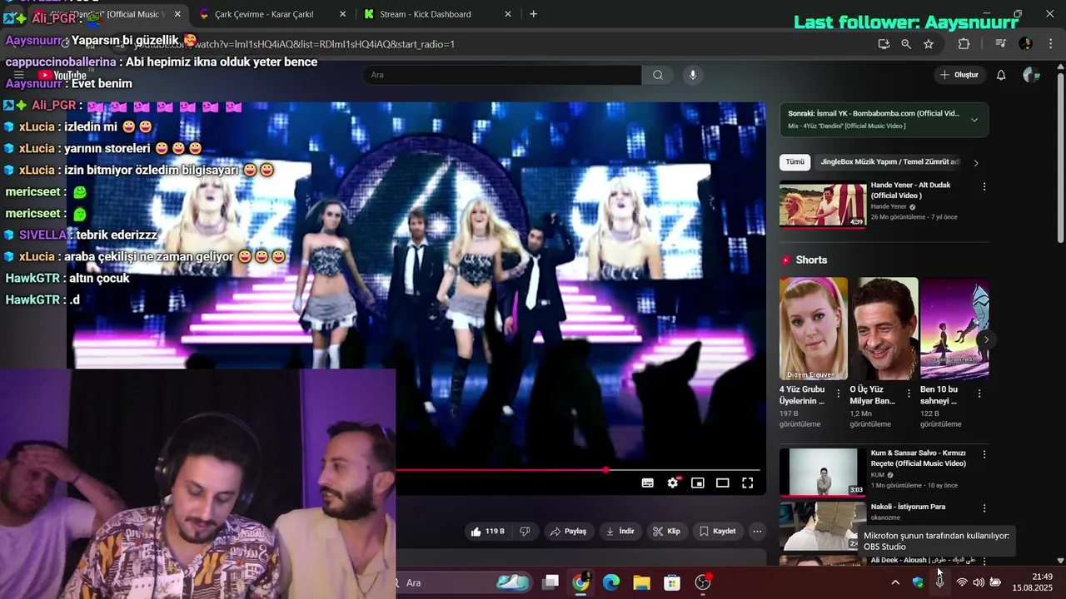Click the İndir download button

coord(620,532)
